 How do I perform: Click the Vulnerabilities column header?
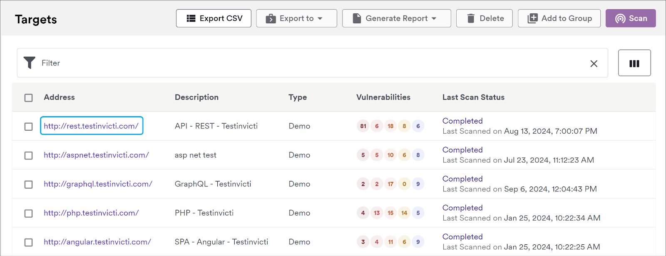tap(383, 97)
